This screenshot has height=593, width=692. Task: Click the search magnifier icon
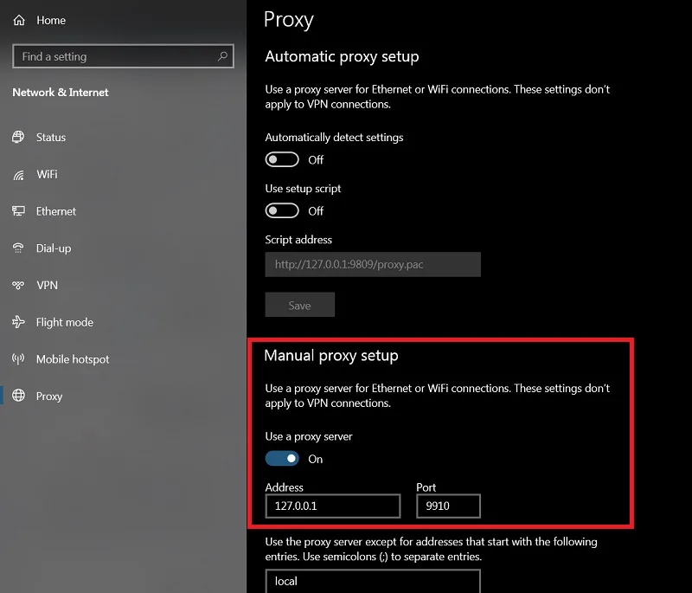[222, 56]
